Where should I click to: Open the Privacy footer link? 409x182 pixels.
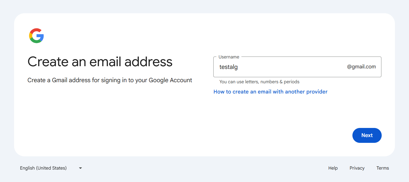(357, 168)
